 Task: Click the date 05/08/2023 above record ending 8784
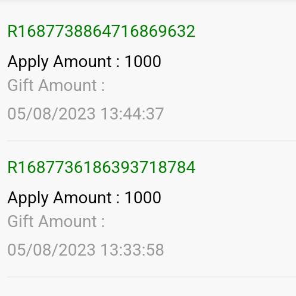pyautogui.click(x=51, y=114)
